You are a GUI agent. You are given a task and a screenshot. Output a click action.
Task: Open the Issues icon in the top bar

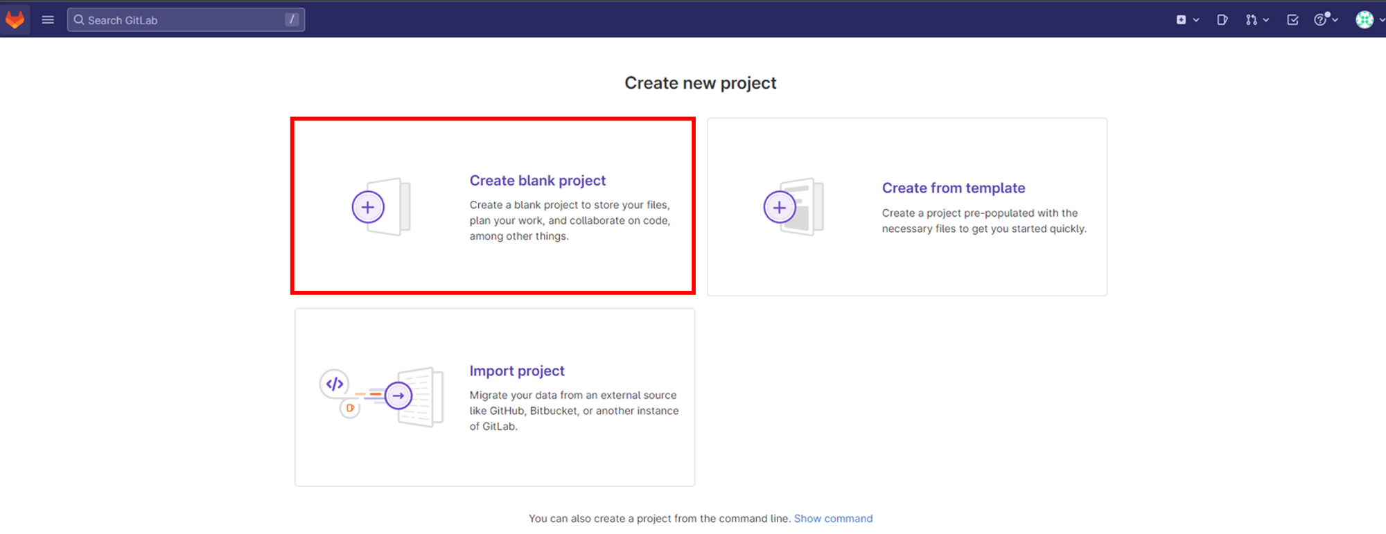[1222, 20]
